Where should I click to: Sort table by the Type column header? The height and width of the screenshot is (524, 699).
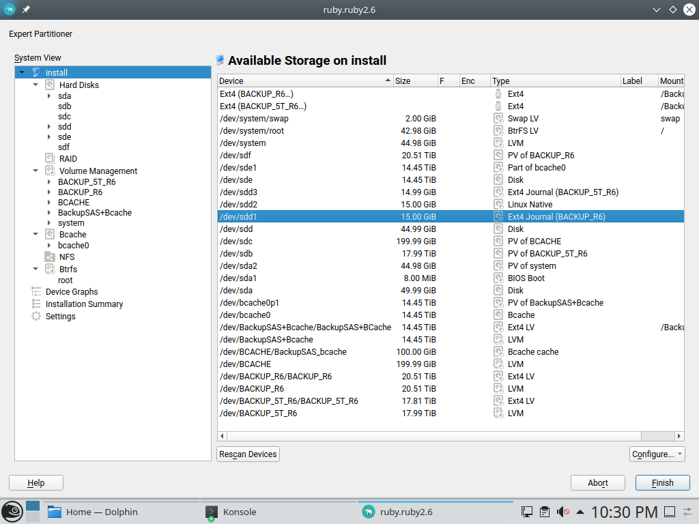click(555, 81)
